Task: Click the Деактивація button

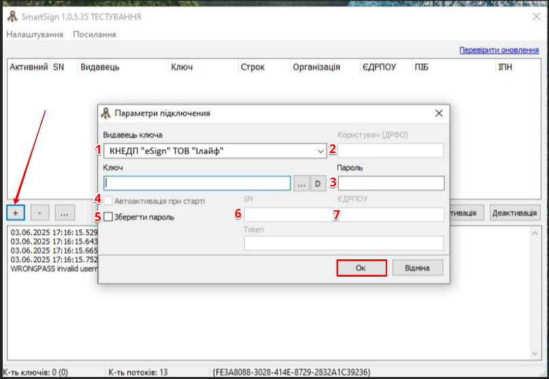Action: [x=514, y=213]
